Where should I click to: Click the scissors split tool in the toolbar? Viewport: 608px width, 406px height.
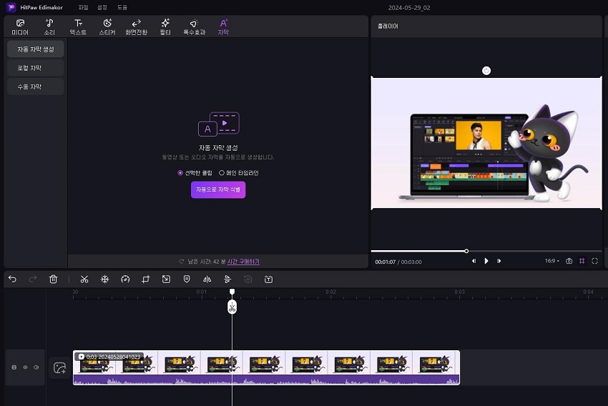coord(84,279)
